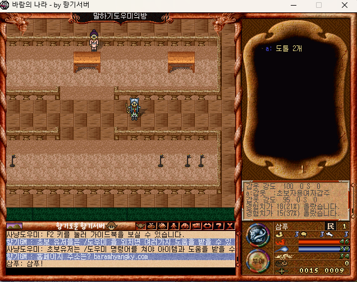Open help with the question mark icon
Screen dimensions: 357x282
218,226
